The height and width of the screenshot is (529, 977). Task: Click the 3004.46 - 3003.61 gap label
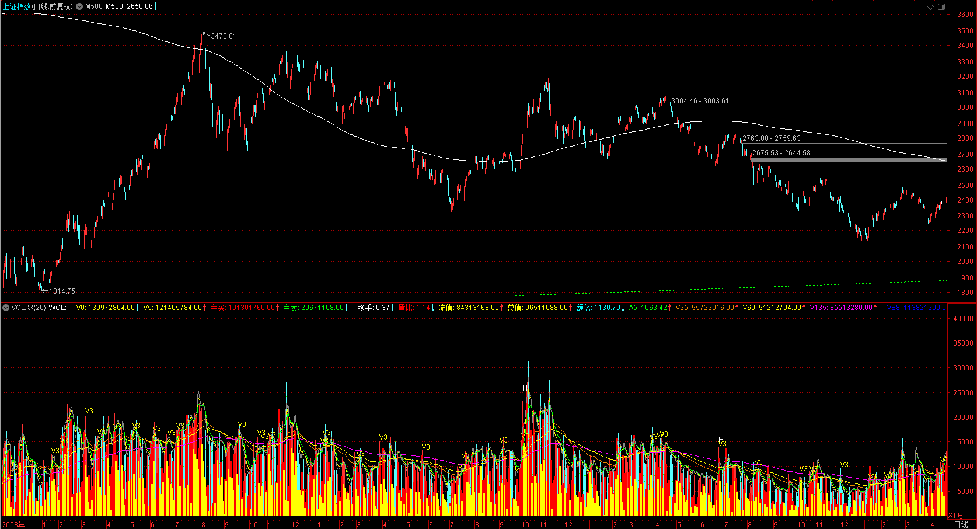point(700,101)
